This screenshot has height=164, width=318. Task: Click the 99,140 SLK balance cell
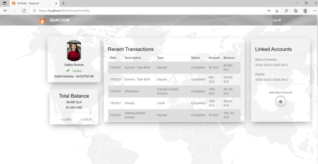(x=231, y=91)
